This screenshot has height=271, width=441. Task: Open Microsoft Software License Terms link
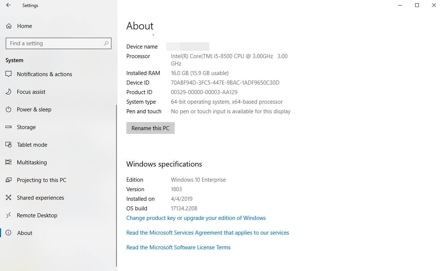tap(178, 247)
